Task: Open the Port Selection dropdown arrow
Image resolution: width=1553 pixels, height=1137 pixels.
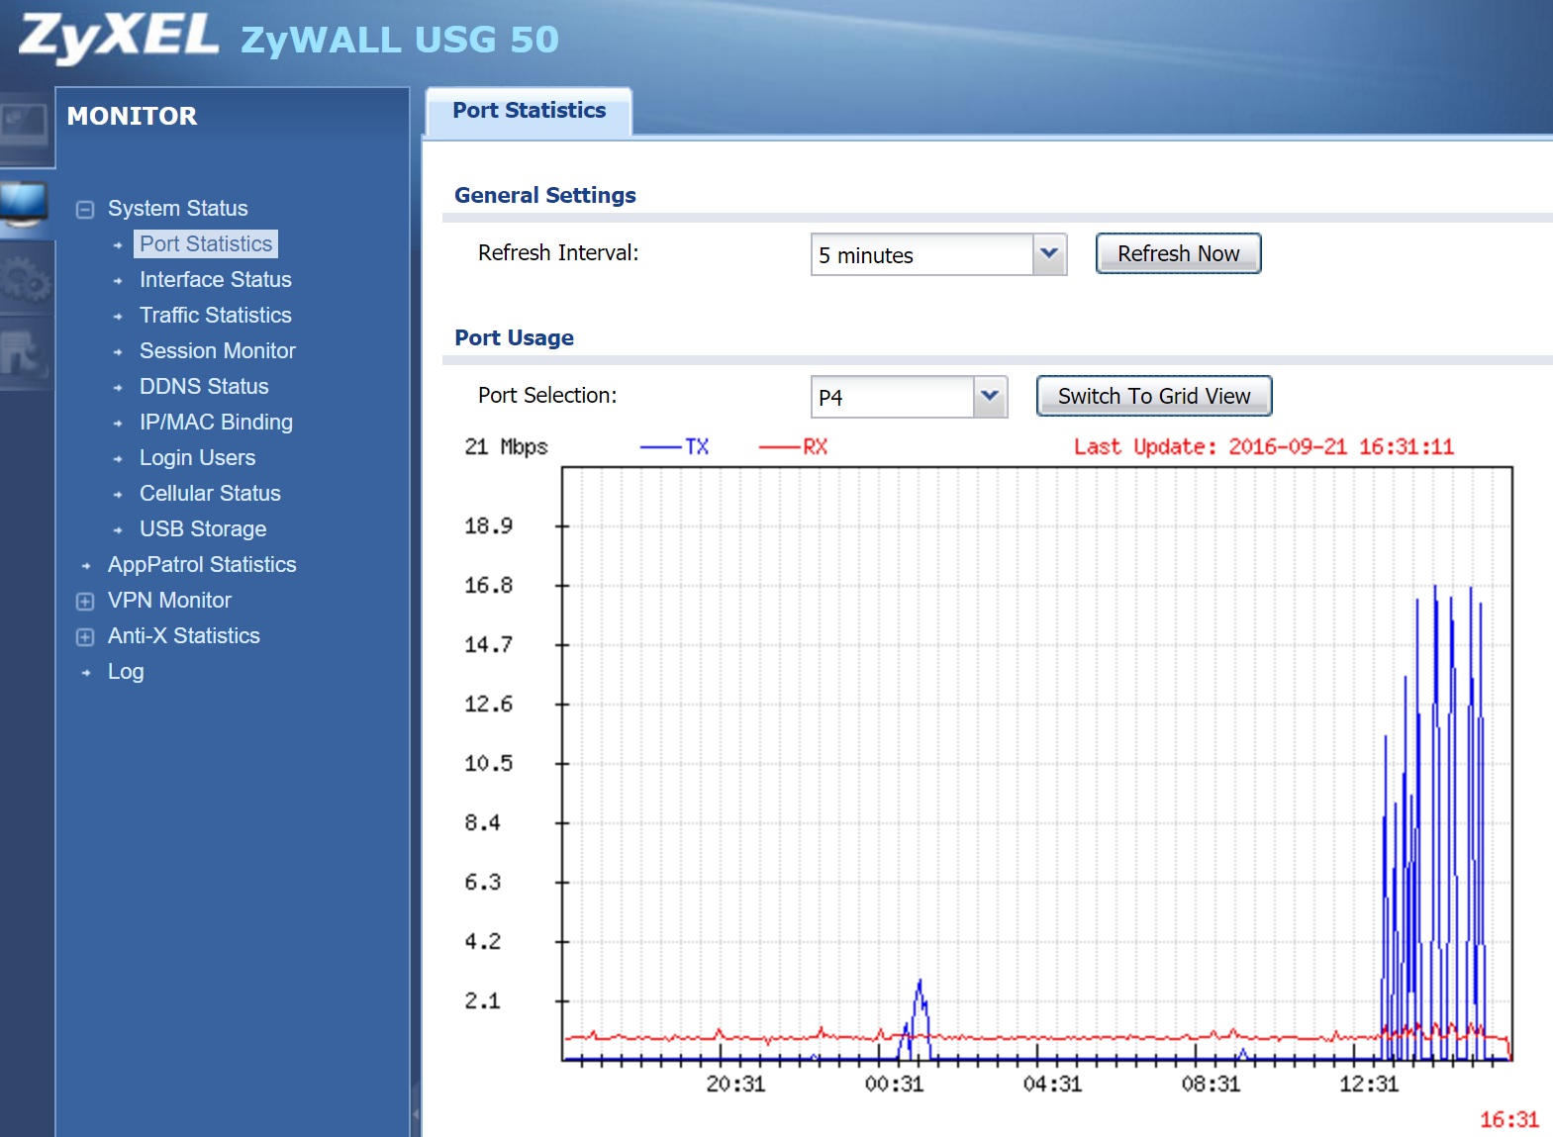Action: point(990,397)
